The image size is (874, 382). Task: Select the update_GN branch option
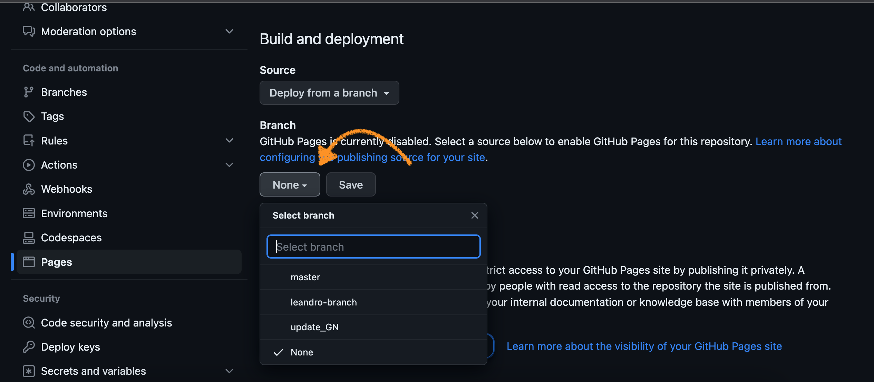click(373, 327)
